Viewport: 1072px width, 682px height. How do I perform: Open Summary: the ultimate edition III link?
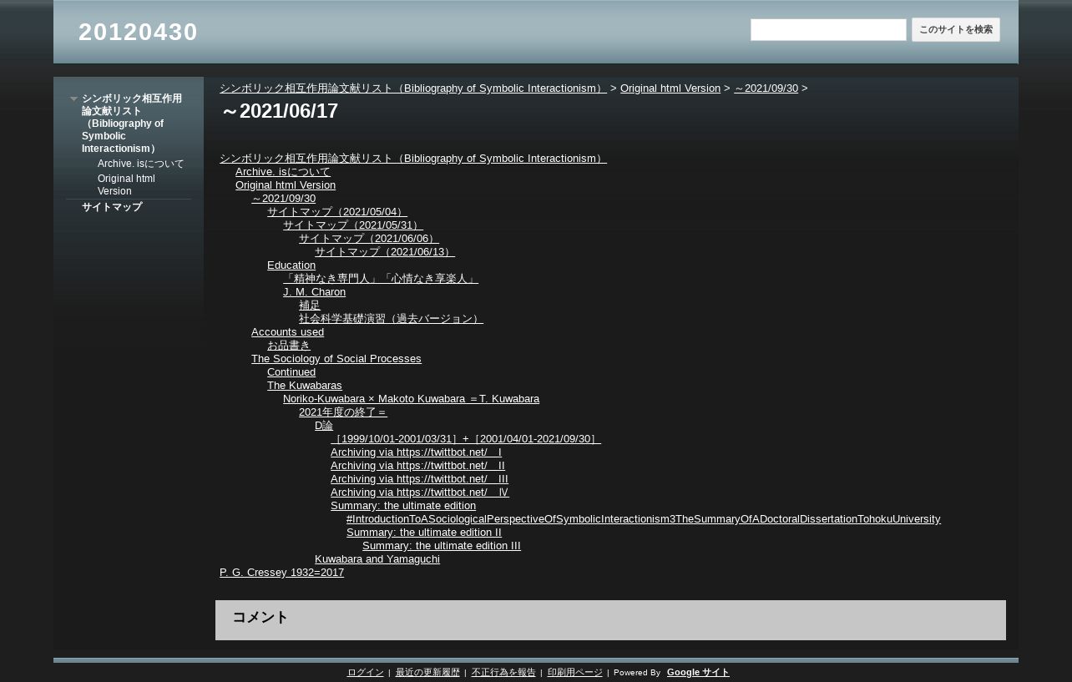tap(442, 546)
